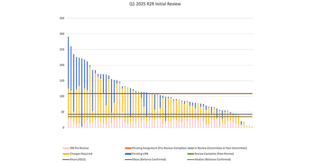The height and width of the screenshot is (165, 311).
Task: Click the Pending sIRB blue legend swatch
Action: (127, 153)
